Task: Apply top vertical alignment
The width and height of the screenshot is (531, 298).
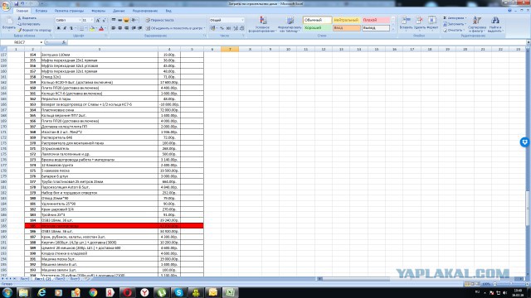Action: pyautogui.click(x=114, y=20)
